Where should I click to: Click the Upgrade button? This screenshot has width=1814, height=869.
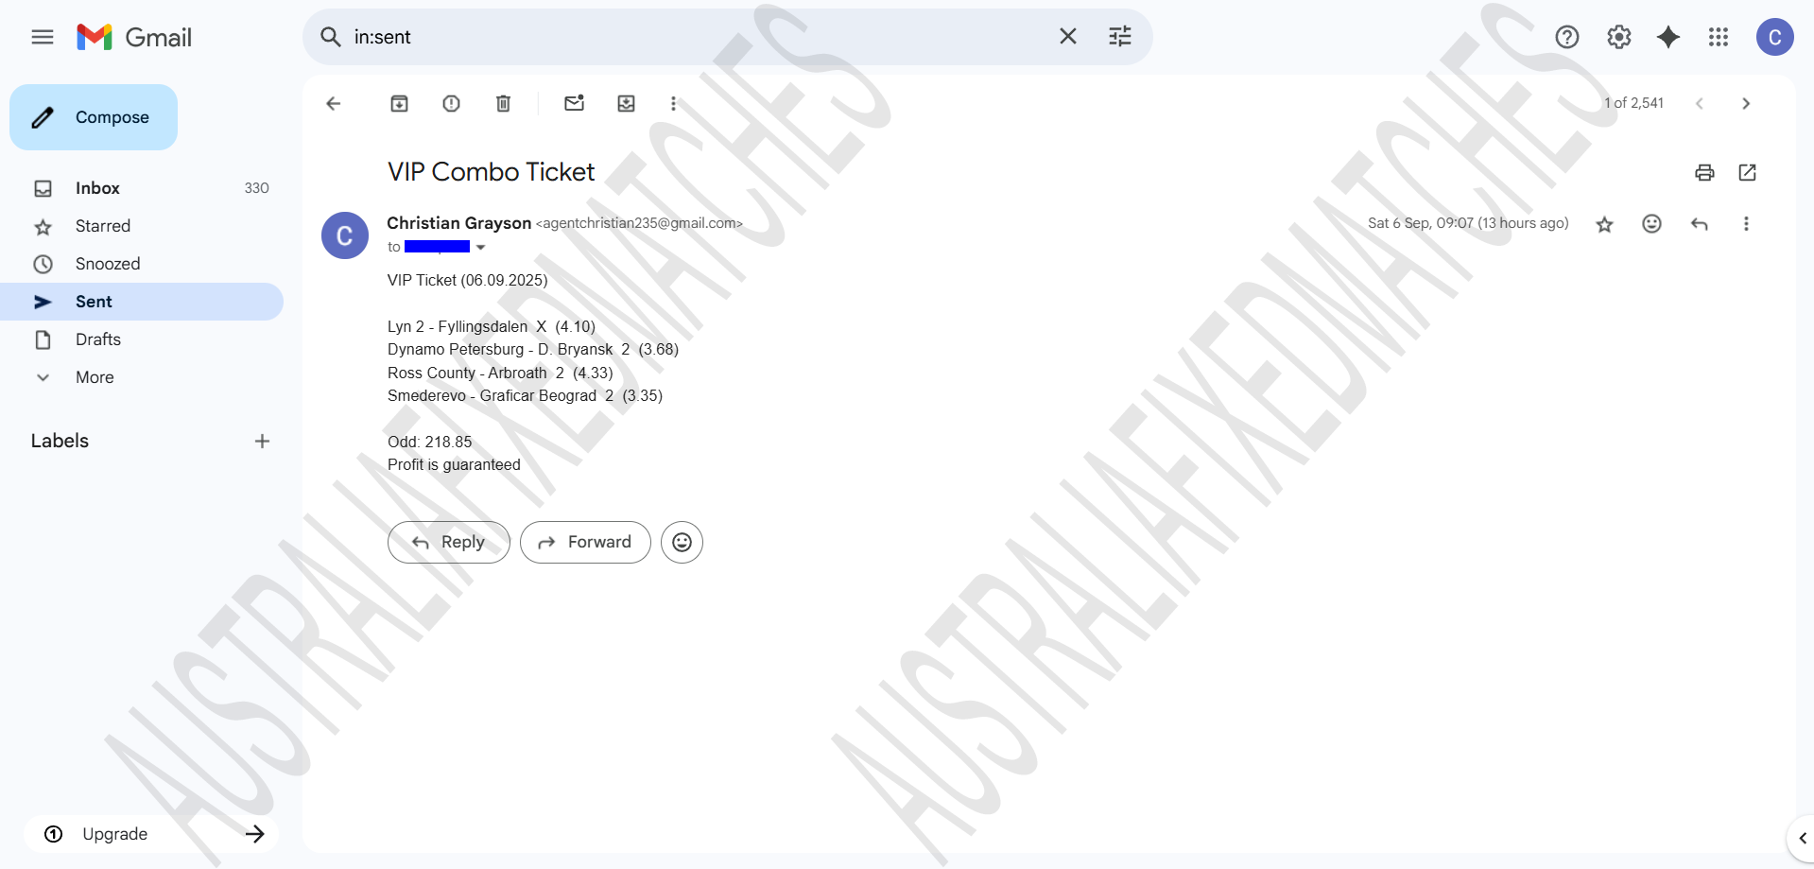(151, 834)
